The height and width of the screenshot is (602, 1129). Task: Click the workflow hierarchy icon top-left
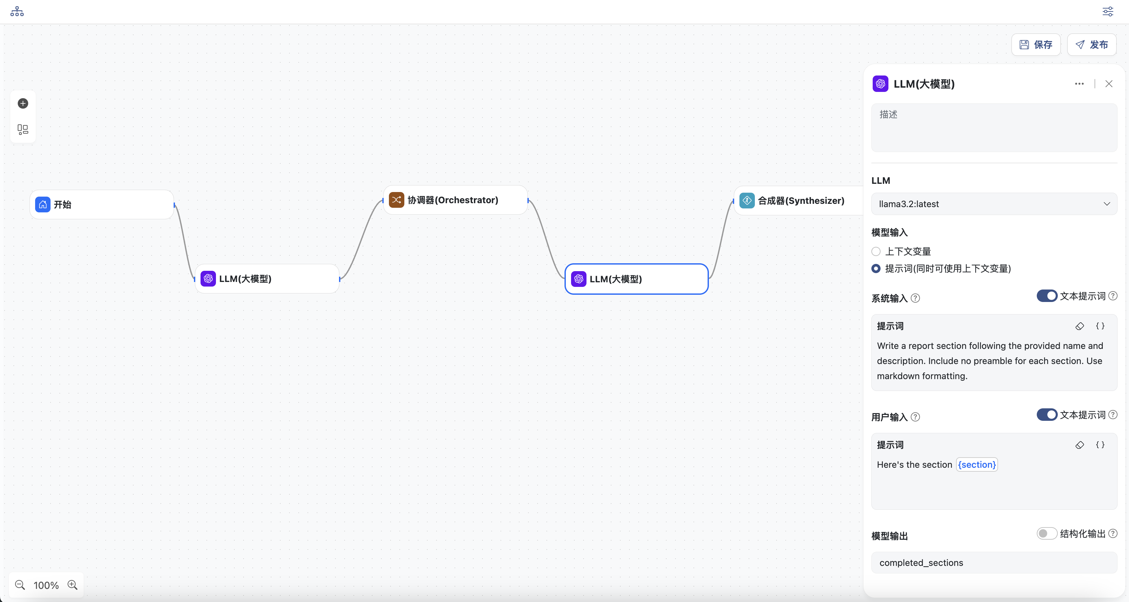[17, 11]
